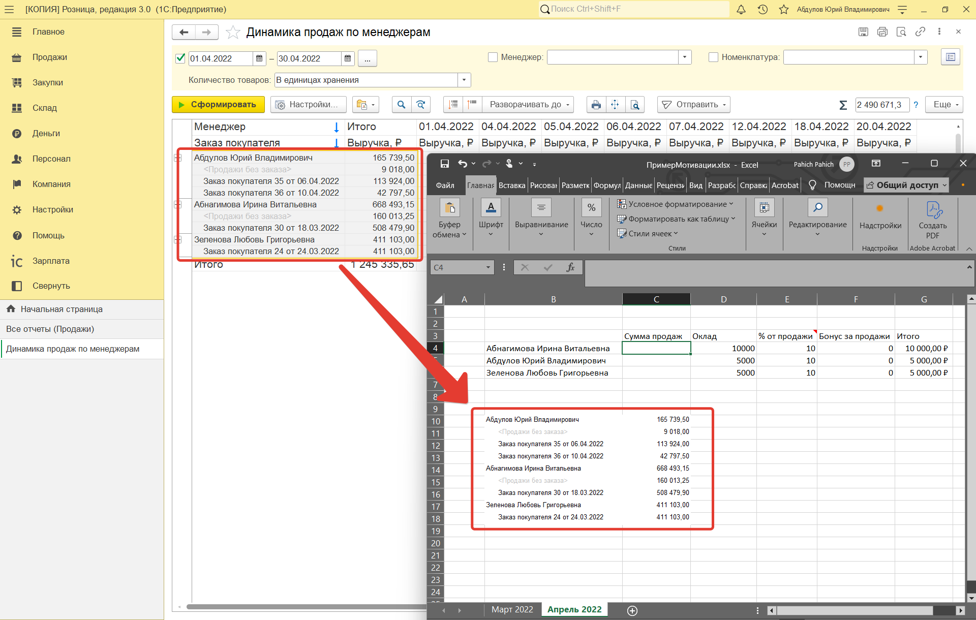Expand Стили ячеек in Excel

tap(648, 234)
